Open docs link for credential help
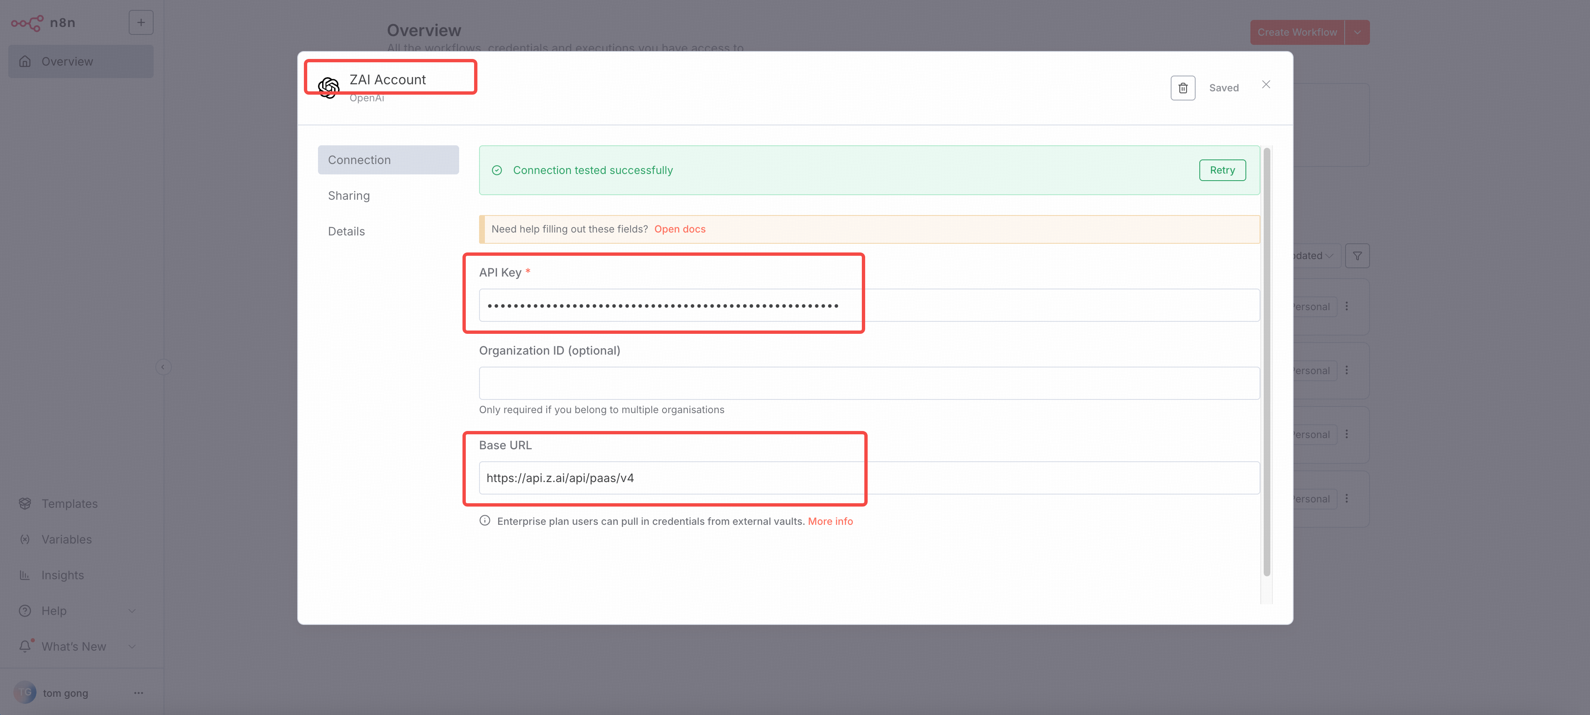This screenshot has width=1590, height=715. pos(680,229)
